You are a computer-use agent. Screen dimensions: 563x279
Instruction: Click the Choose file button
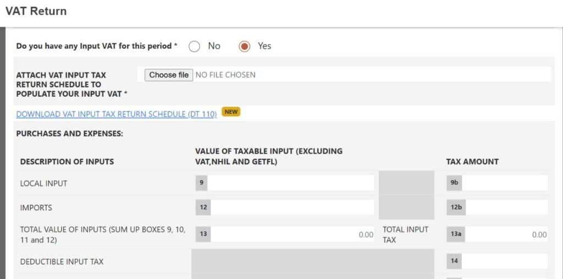[x=169, y=75]
